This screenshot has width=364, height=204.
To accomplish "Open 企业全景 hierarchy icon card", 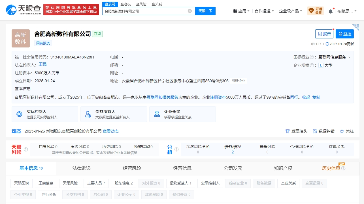I will [x=182, y=114].
